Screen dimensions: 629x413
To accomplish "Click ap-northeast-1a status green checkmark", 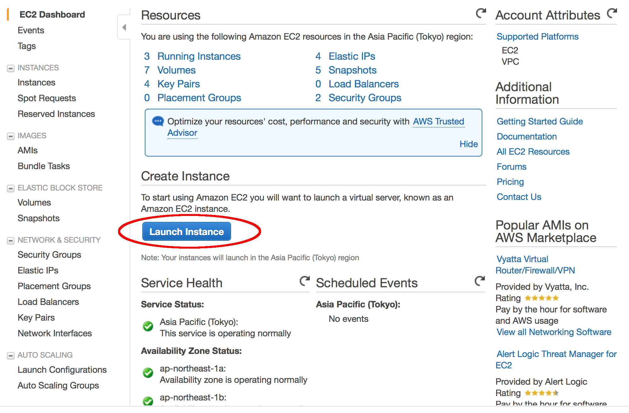I will (x=148, y=373).
